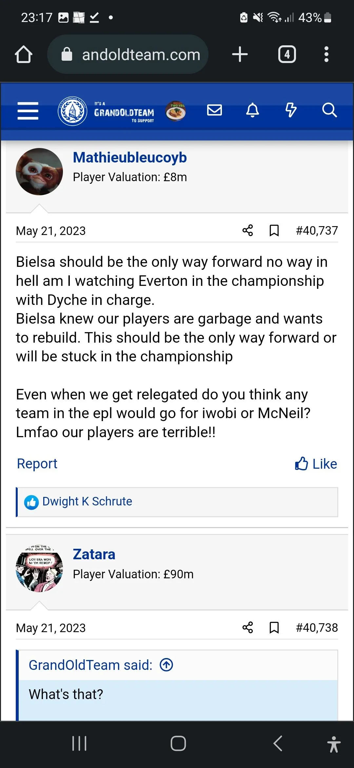Image resolution: width=354 pixels, height=768 pixels.
Task: Open the notifications bell
Action: (x=252, y=110)
